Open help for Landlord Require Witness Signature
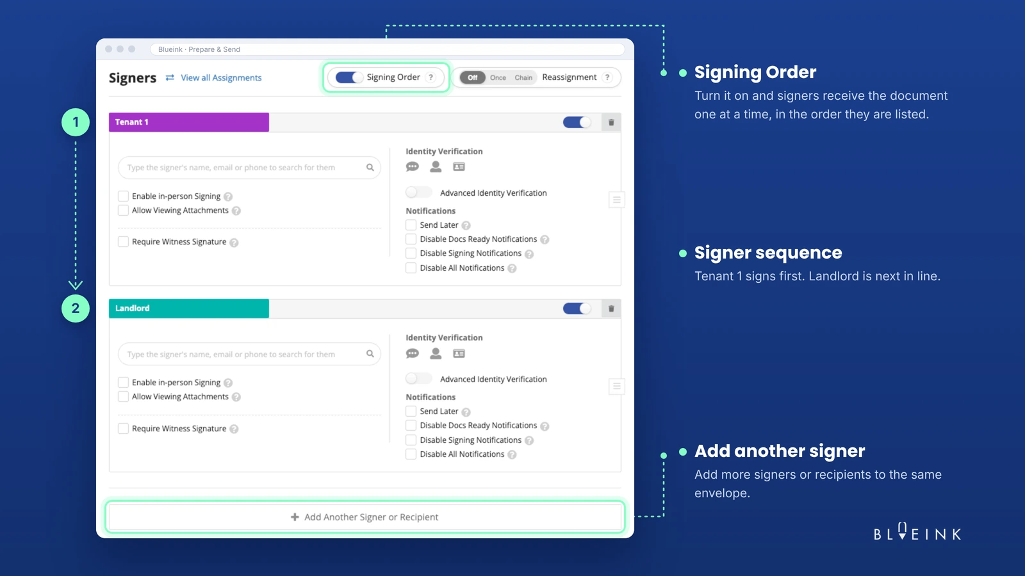 pos(234,429)
